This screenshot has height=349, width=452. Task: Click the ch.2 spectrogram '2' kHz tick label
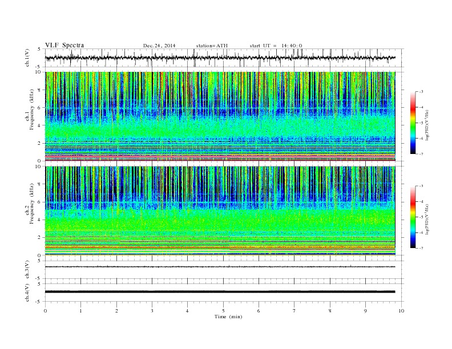tap(39, 238)
